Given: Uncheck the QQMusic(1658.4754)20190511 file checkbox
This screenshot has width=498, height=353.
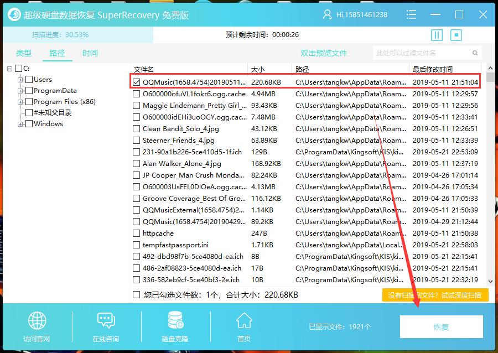Looking at the screenshot, I should tap(137, 82).
